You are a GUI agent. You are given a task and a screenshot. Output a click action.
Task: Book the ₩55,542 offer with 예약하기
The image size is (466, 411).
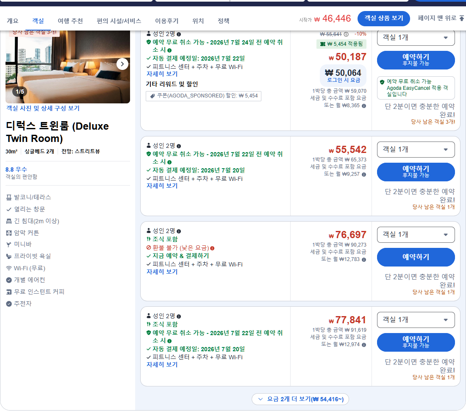pyautogui.click(x=416, y=172)
